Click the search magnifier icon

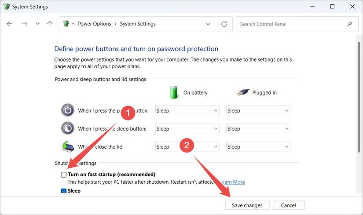(350, 24)
